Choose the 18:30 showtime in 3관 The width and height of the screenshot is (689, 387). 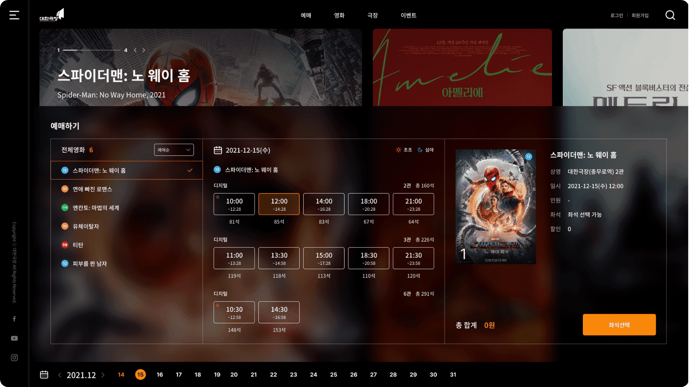(369, 258)
